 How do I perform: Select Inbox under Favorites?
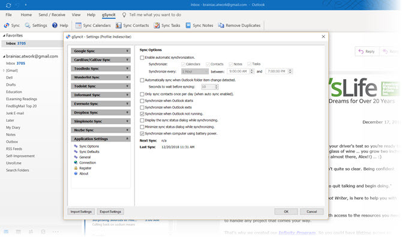point(32,43)
